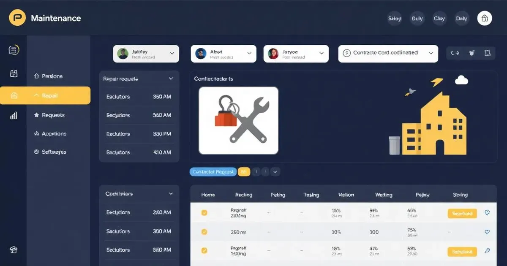Select the Eaclutiors 4:10 AM repair row

point(139,152)
